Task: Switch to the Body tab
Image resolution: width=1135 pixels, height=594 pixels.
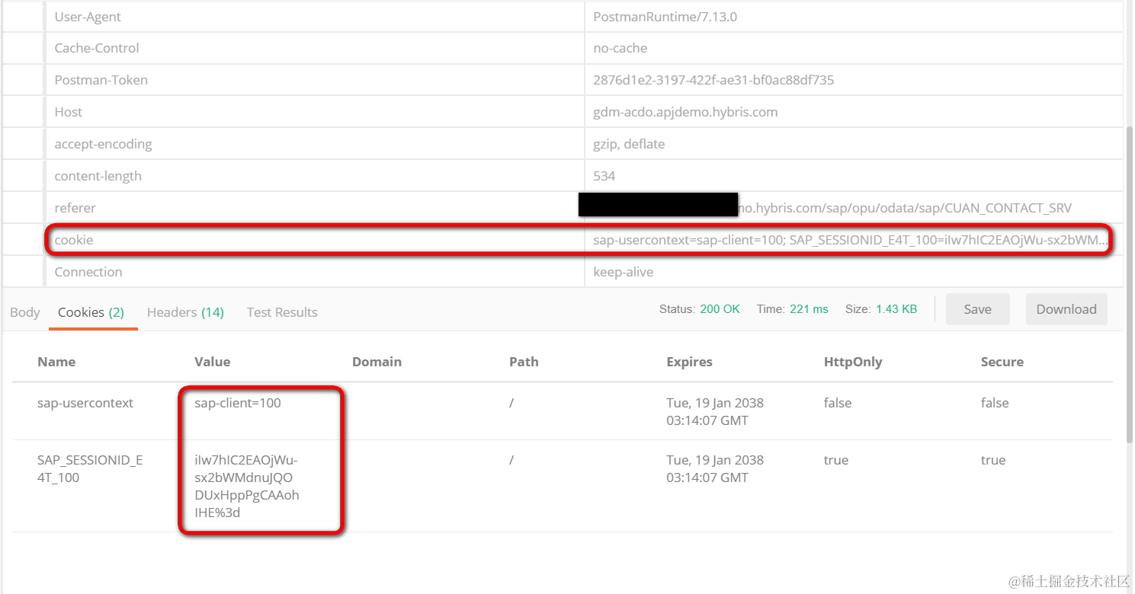Action: (25, 312)
